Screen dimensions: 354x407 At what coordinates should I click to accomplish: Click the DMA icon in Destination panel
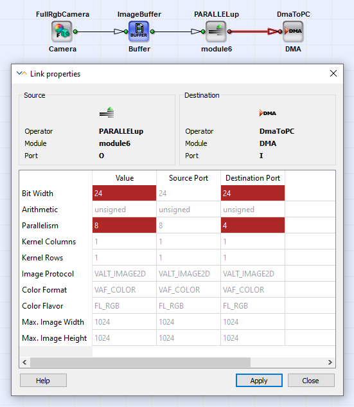click(x=268, y=113)
